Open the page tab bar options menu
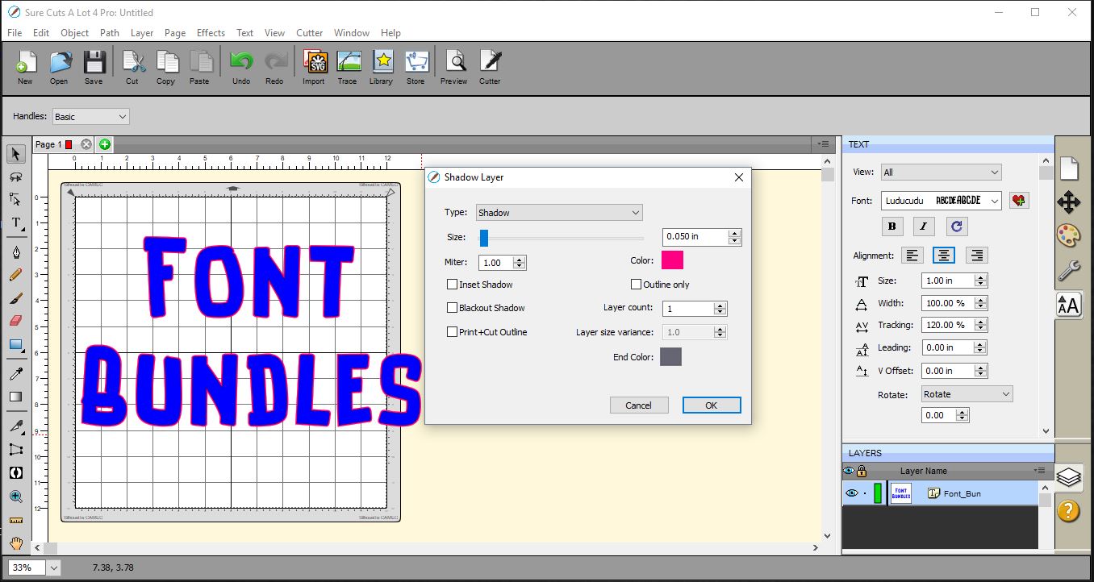 tap(823, 144)
